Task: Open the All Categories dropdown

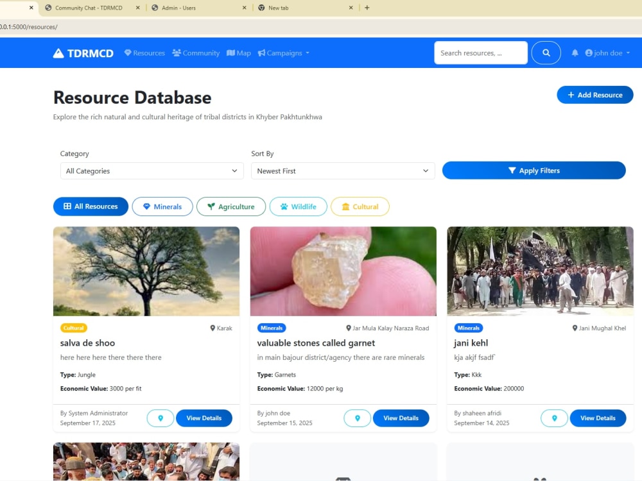Action: (x=152, y=171)
